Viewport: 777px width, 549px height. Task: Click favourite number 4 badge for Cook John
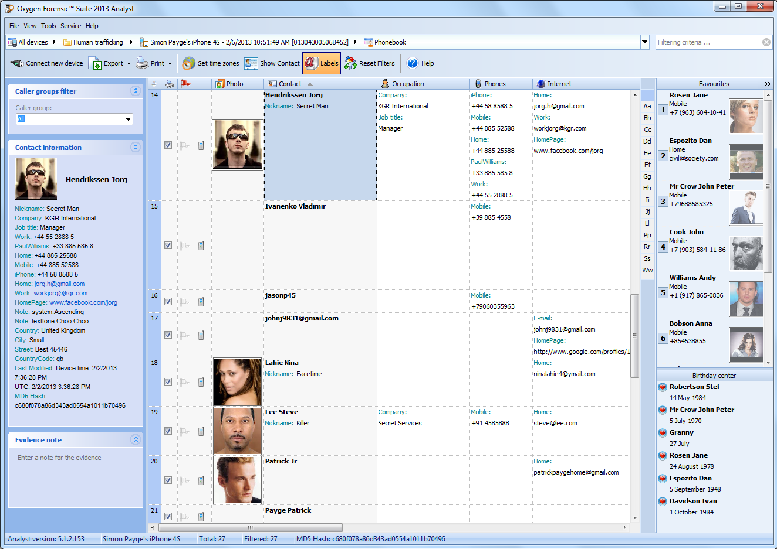pyautogui.click(x=663, y=247)
